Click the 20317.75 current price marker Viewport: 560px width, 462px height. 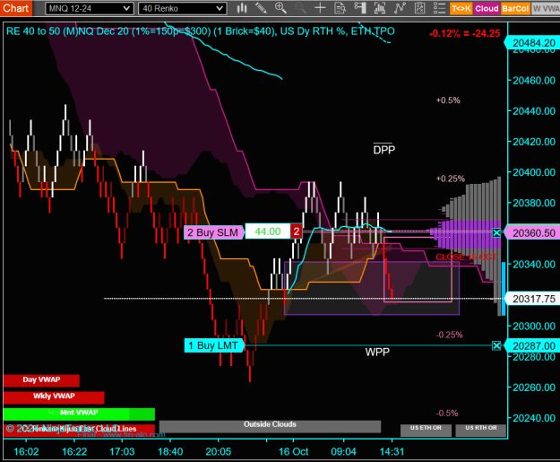(x=533, y=299)
